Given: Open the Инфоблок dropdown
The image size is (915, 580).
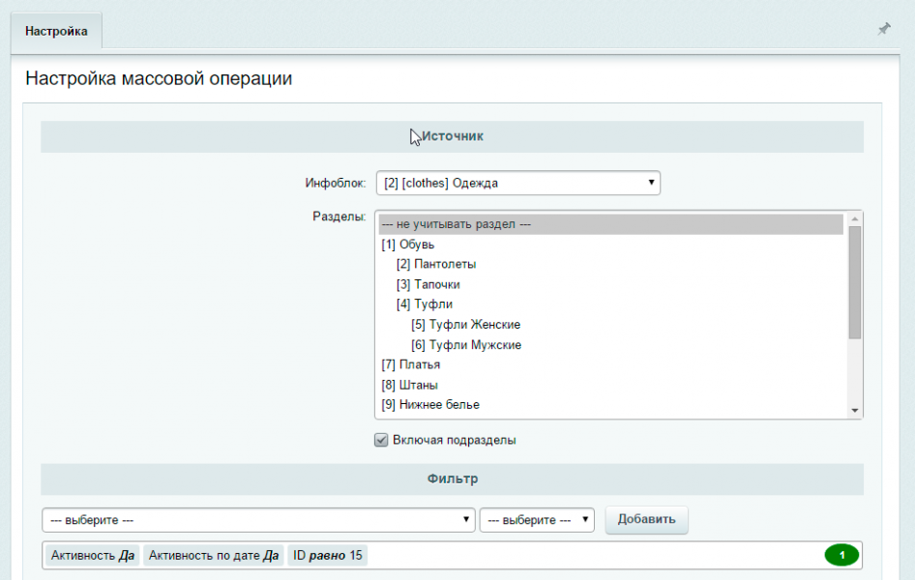Looking at the screenshot, I should point(517,183).
